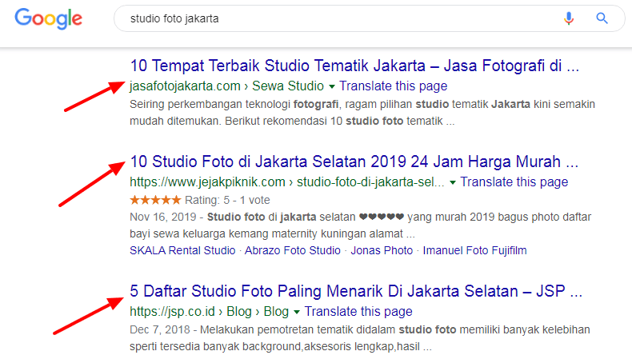Translate the jasafotojakarta.com result page
This screenshot has width=632, height=363.
pos(393,86)
